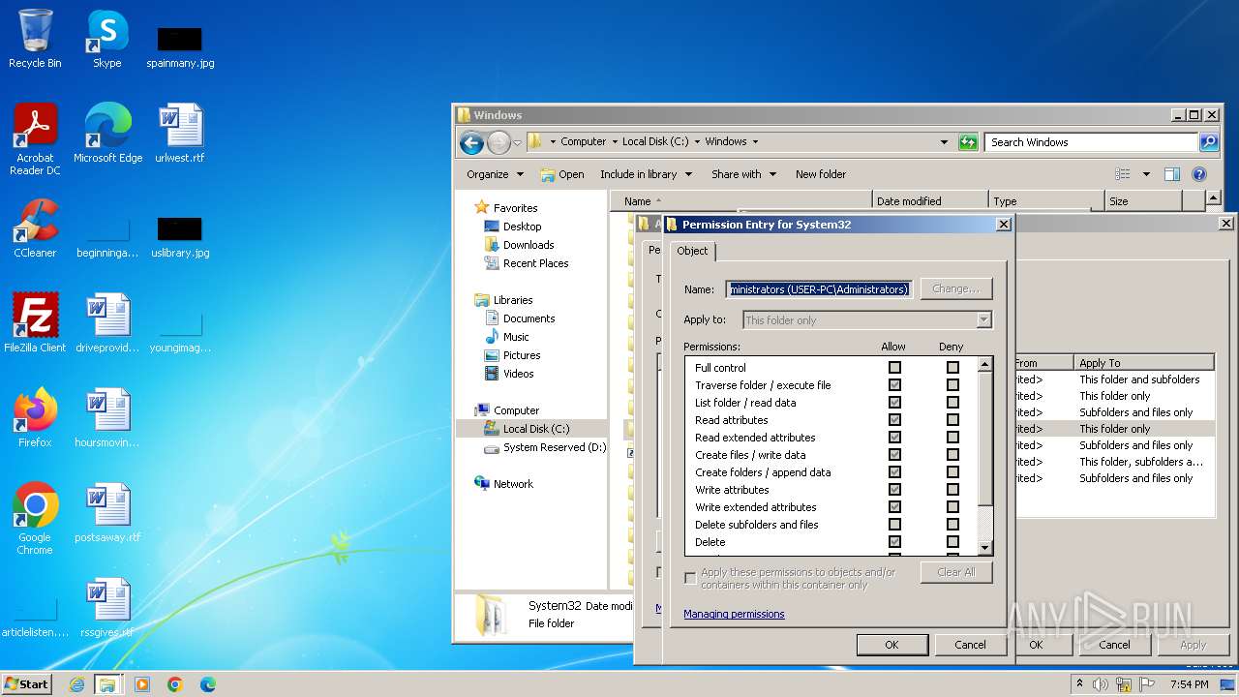This screenshot has width=1239, height=697.
Task: Check Allow box for Full control
Action: tap(894, 368)
